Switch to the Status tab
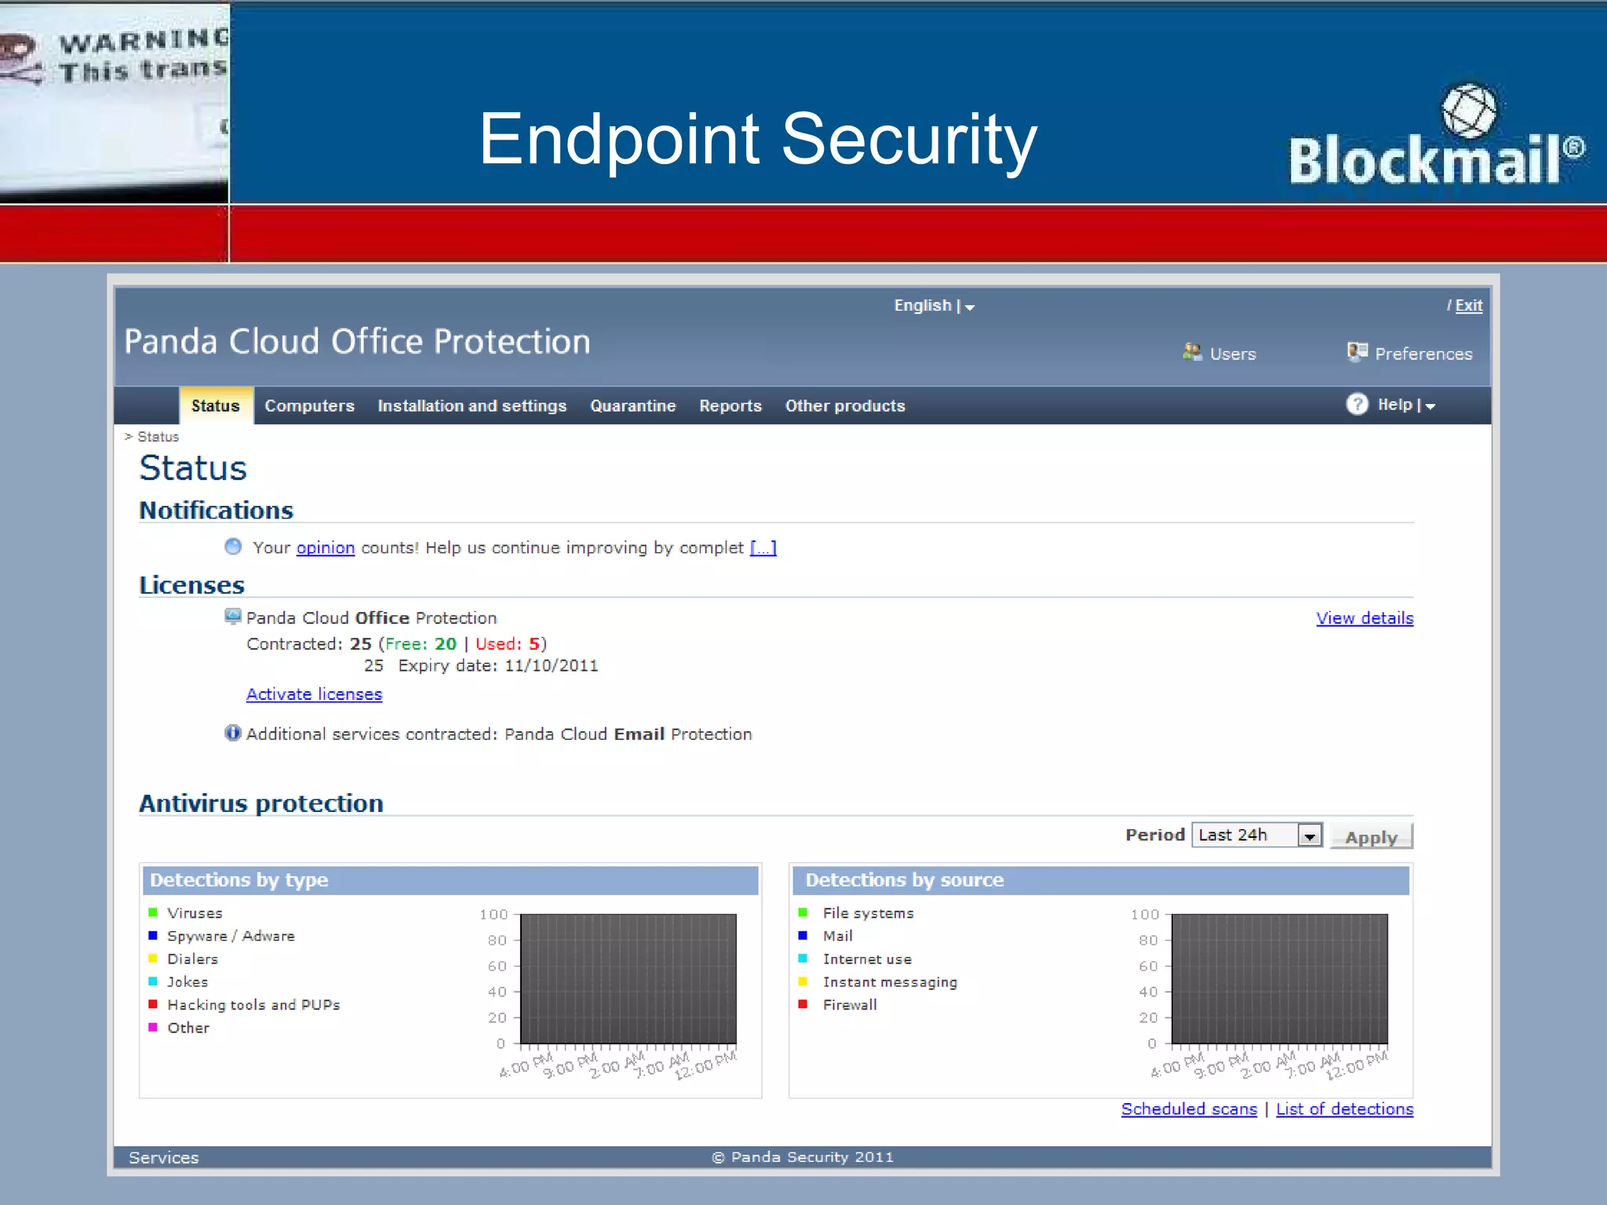1607x1205 pixels. tap(216, 406)
